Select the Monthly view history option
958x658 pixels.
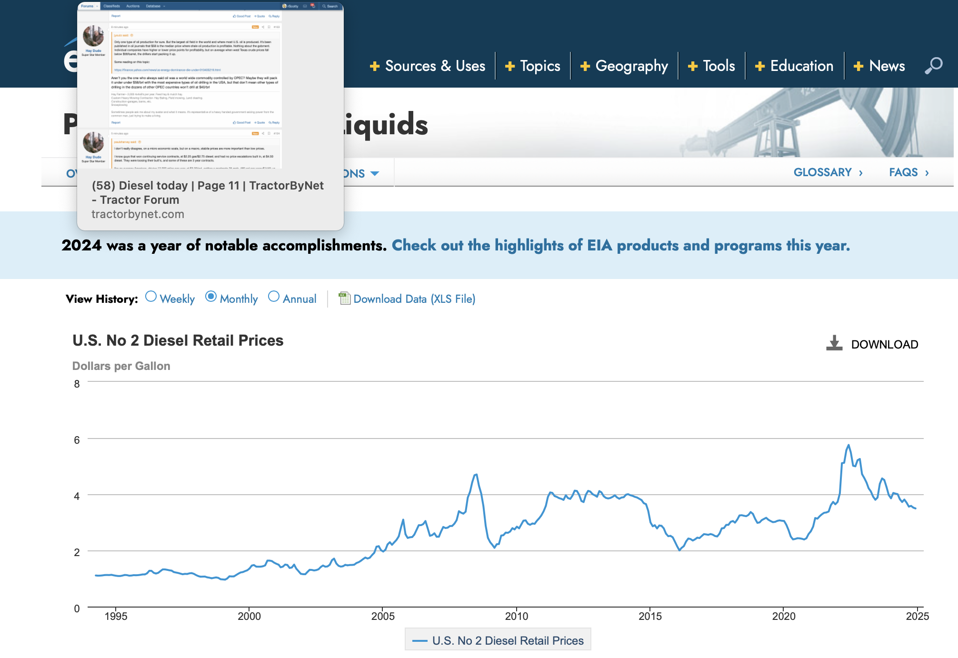(211, 297)
